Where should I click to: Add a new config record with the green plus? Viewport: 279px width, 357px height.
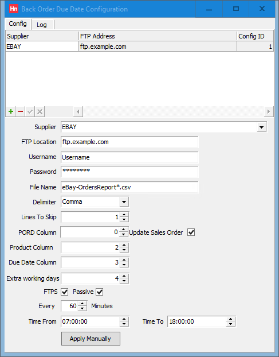(x=10, y=111)
